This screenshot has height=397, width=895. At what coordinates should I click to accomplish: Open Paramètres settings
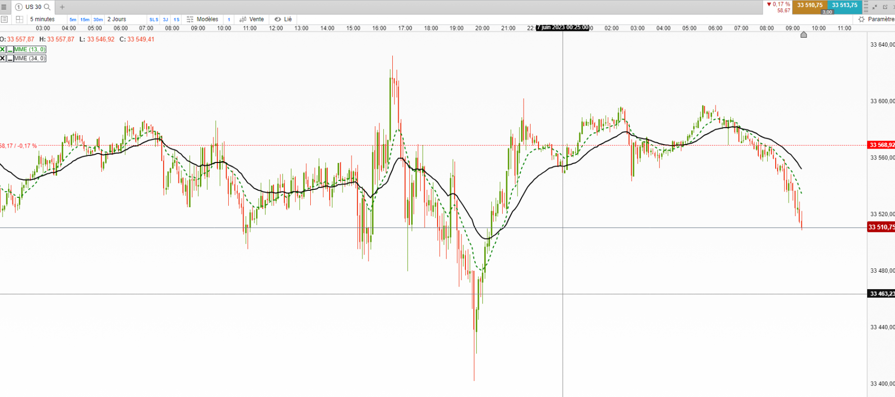click(x=881, y=19)
